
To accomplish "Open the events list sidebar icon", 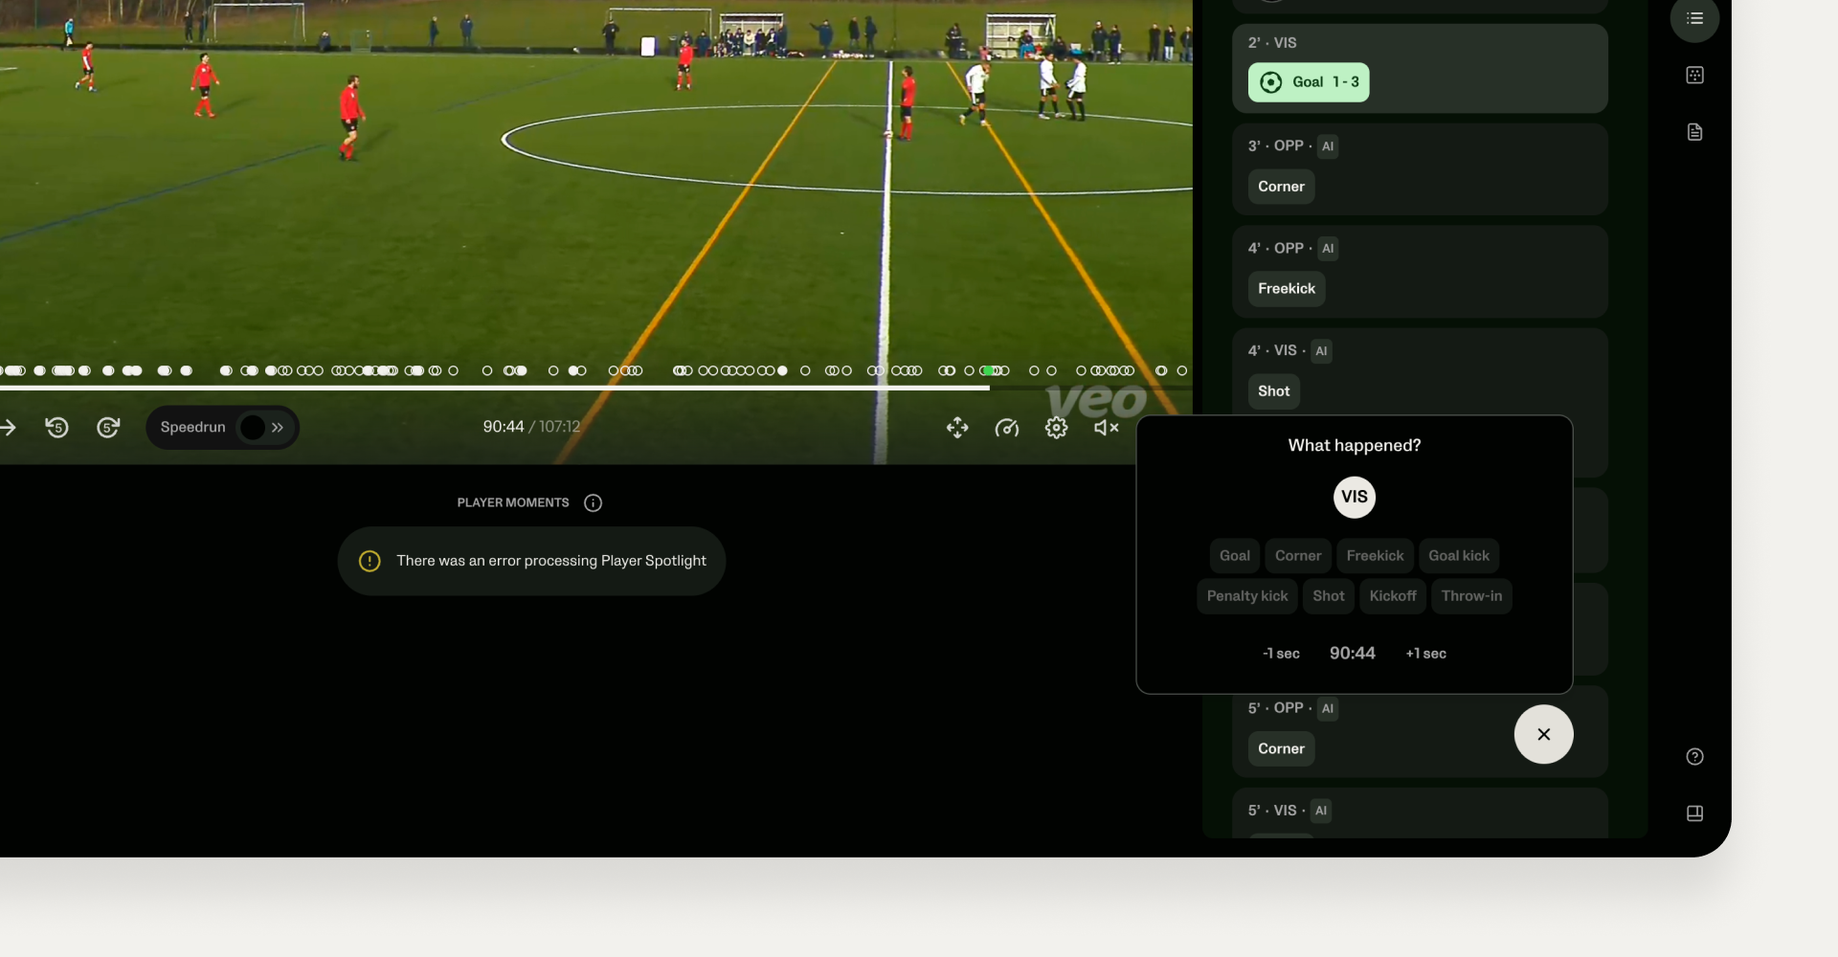I will (x=1694, y=18).
